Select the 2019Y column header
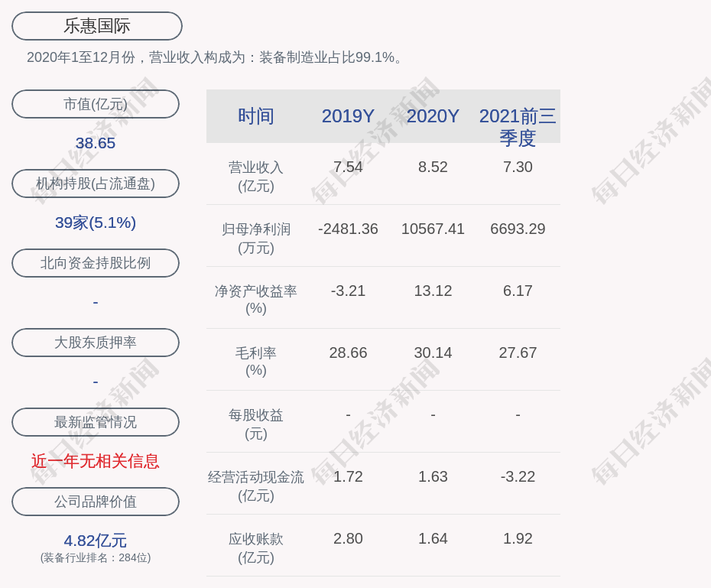 click(x=349, y=116)
